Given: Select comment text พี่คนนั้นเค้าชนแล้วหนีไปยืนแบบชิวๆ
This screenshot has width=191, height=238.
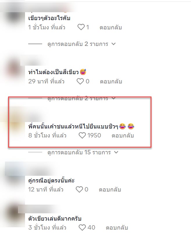Looking at the screenshot, I should (x=73, y=126).
